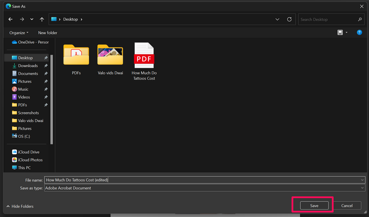Image resolution: width=369 pixels, height=217 pixels.
Task: Select iCloud Drive in the sidebar
Action: point(29,152)
